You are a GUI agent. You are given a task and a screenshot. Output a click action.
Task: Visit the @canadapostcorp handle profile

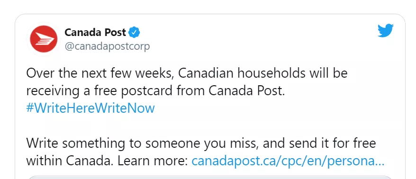pyautogui.click(x=107, y=46)
